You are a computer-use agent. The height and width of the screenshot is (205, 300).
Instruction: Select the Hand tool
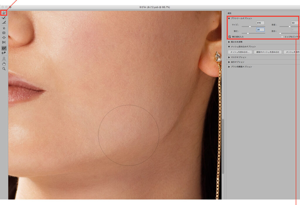point(4,64)
